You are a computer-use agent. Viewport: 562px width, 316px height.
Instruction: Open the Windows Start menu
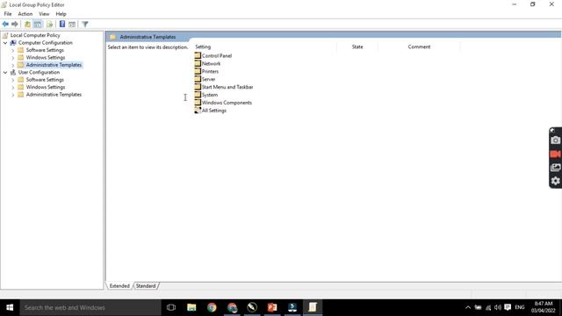pyautogui.click(x=10, y=307)
